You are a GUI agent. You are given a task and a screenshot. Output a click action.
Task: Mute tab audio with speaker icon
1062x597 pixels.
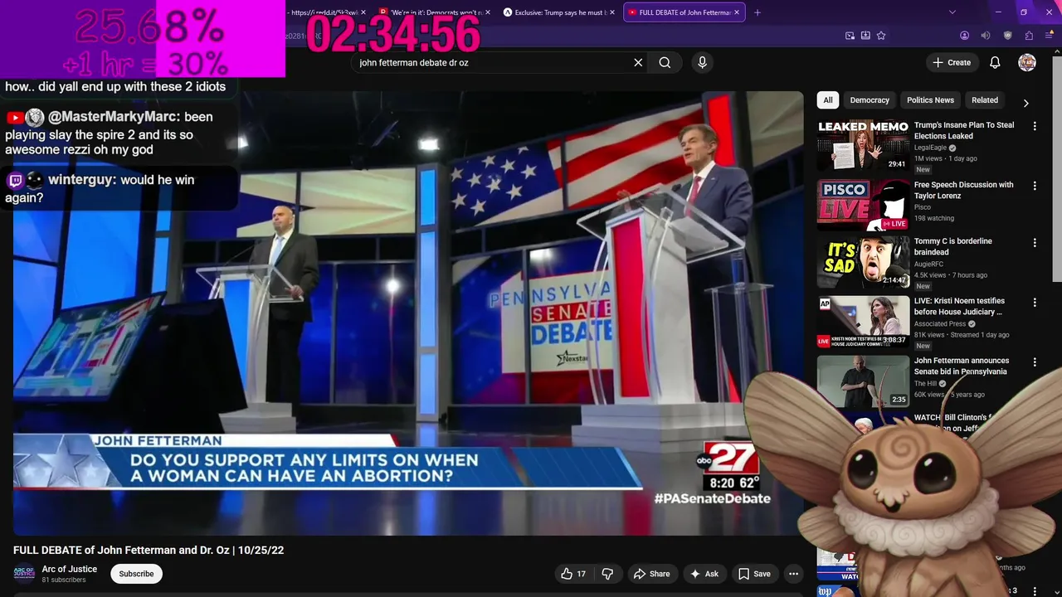(986, 36)
